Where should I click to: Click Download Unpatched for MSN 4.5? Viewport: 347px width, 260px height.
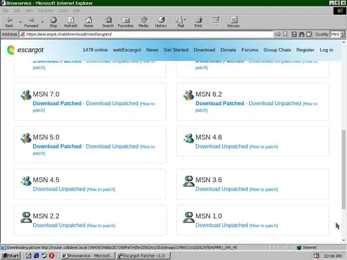tap(59, 189)
